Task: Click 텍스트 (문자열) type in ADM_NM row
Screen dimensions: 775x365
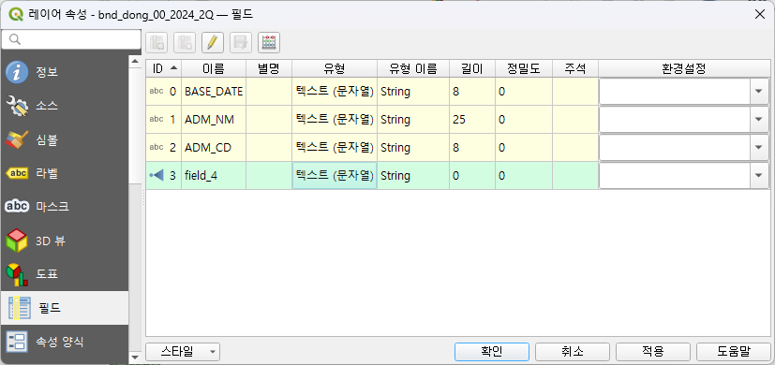Action: point(335,120)
